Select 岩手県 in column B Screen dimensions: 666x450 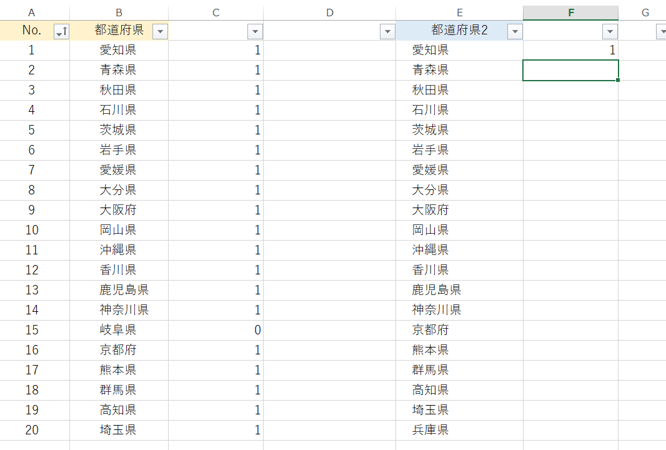click(x=119, y=150)
